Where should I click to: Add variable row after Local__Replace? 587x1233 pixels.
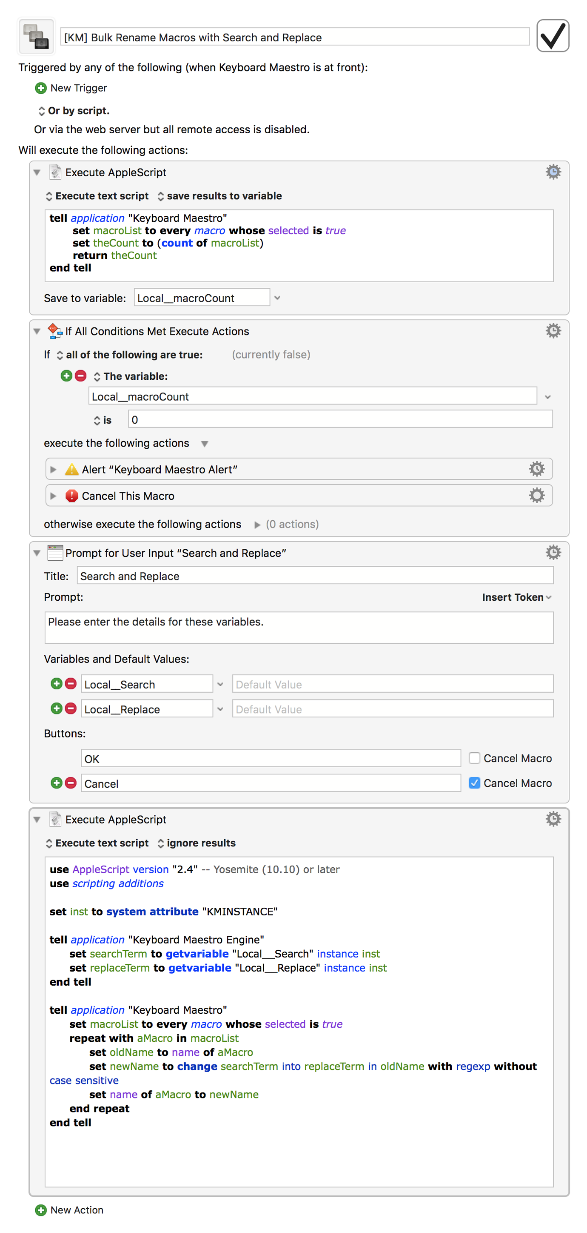(x=57, y=708)
